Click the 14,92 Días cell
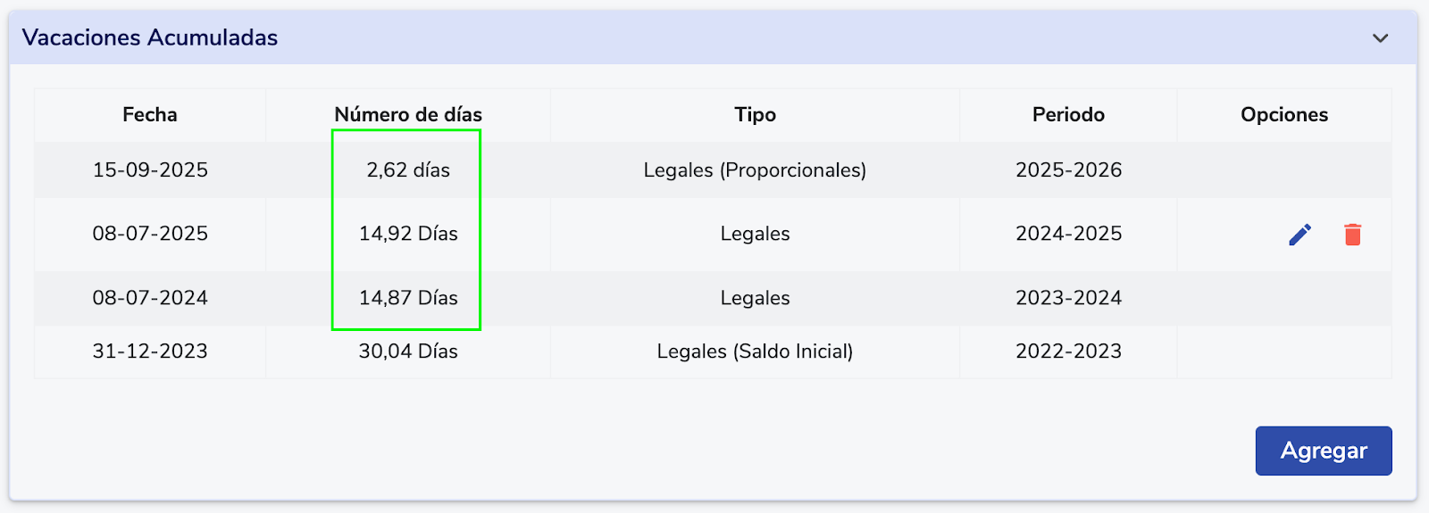The height and width of the screenshot is (513, 1429). [408, 234]
